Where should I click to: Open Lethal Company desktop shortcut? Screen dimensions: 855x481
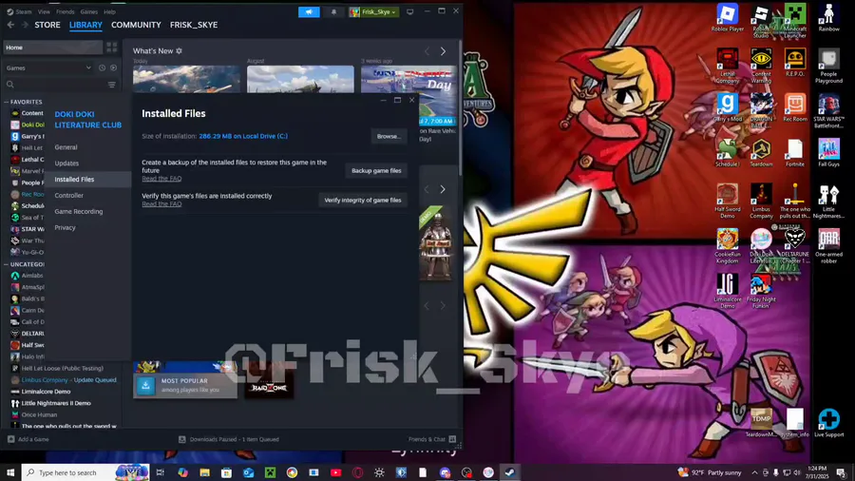pyautogui.click(x=728, y=66)
